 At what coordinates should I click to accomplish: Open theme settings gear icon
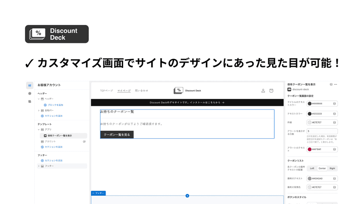click(x=30, y=93)
